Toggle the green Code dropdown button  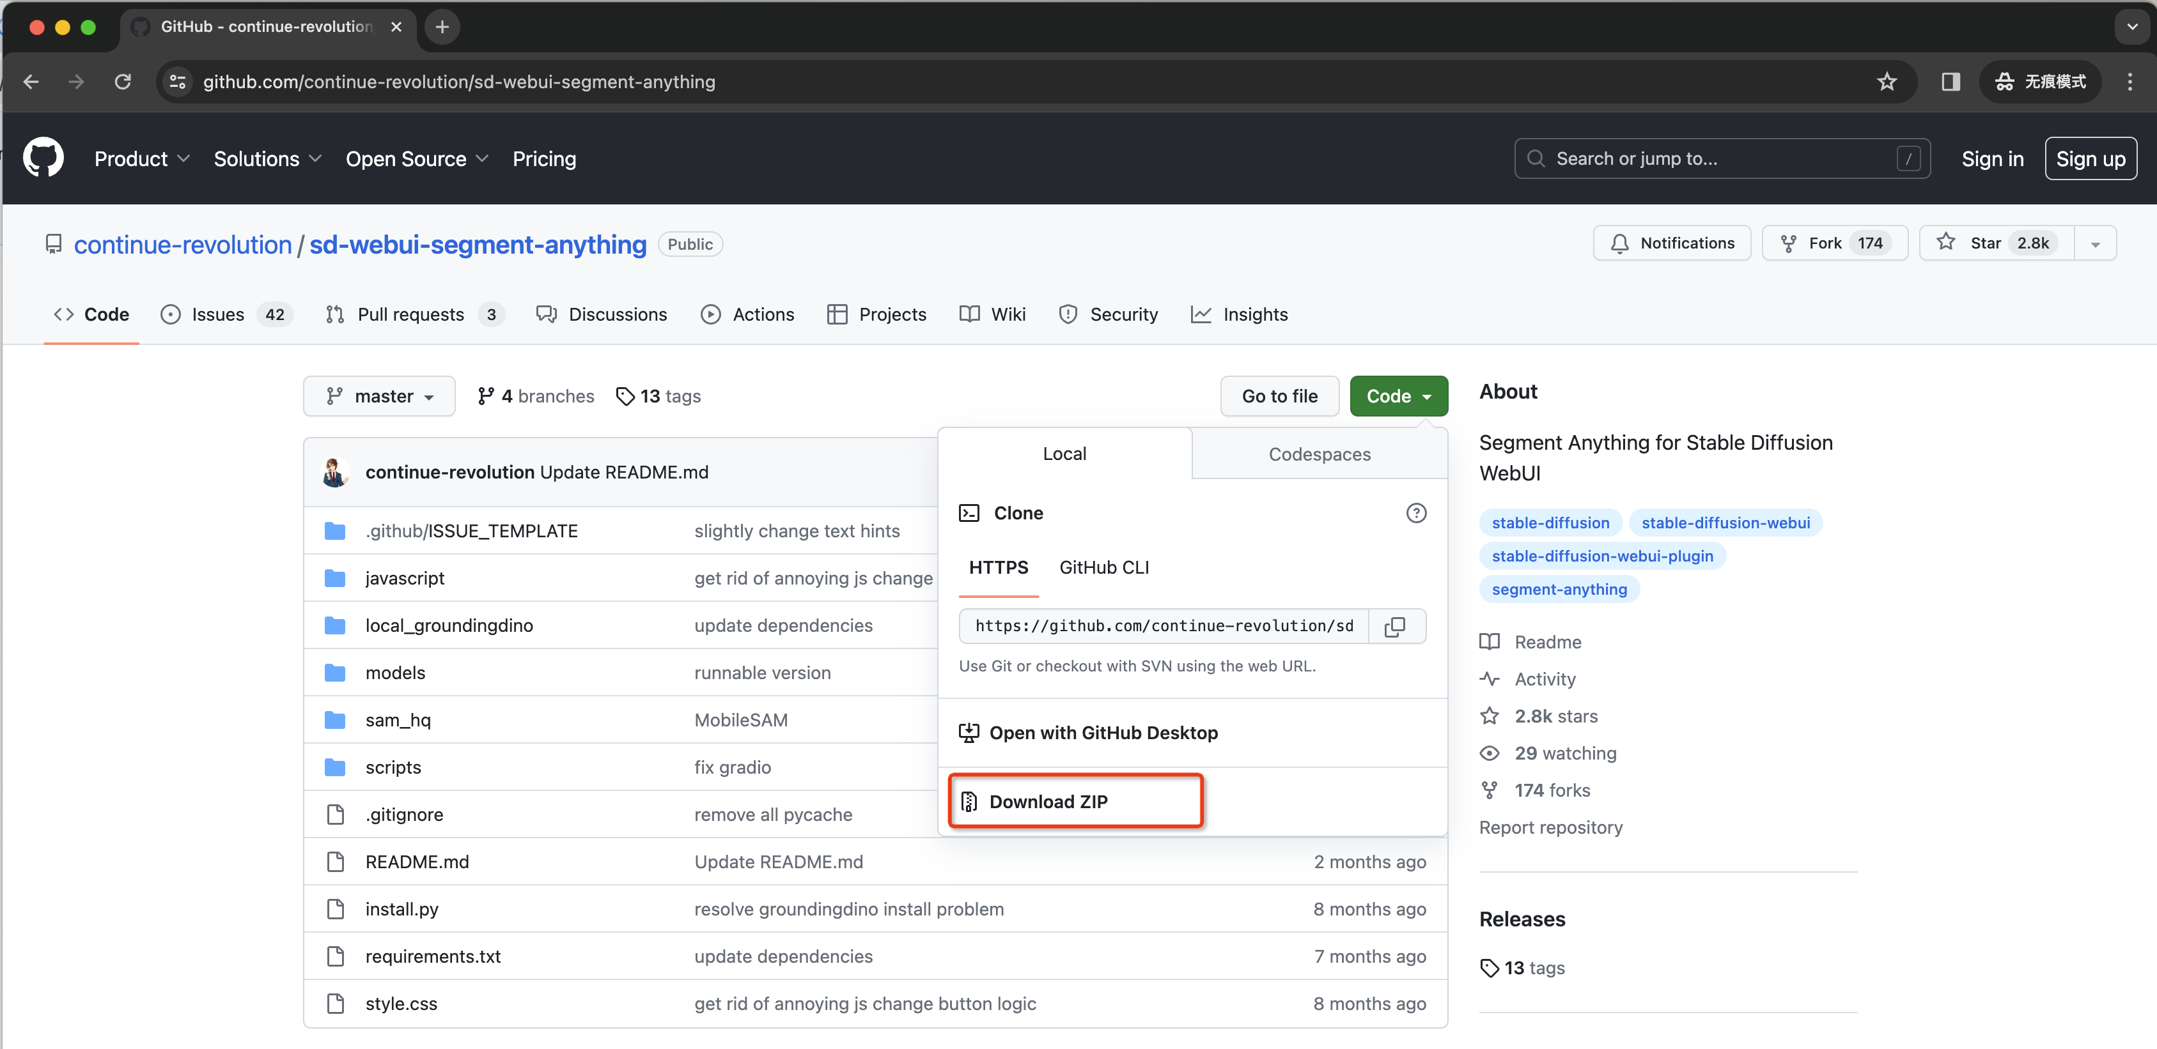1398,397
